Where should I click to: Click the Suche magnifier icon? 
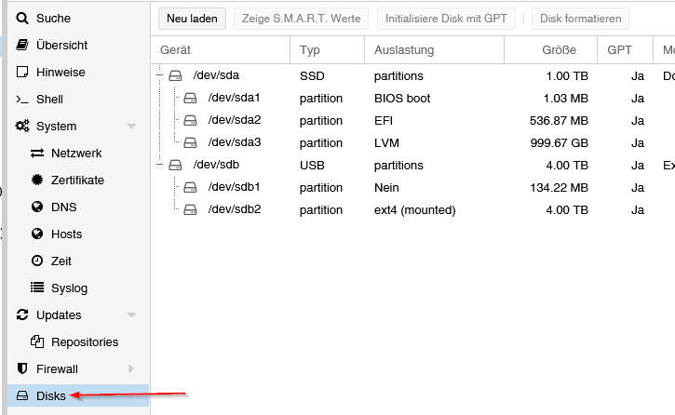[23, 18]
